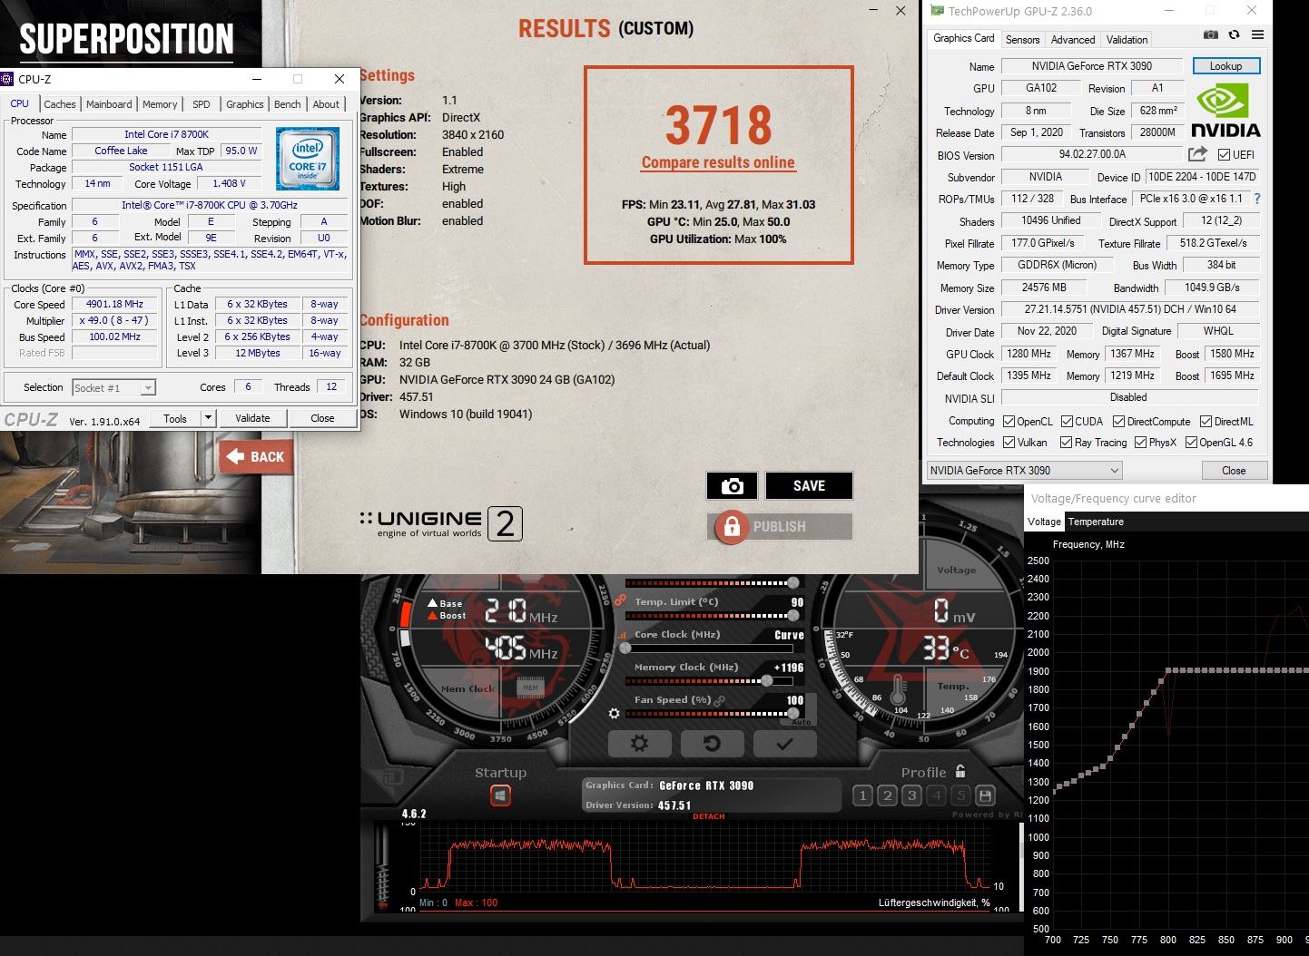Toggle Ray Tracing checkbox
Image resolution: width=1309 pixels, height=956 pixels.
click(x=1066, y=443)
